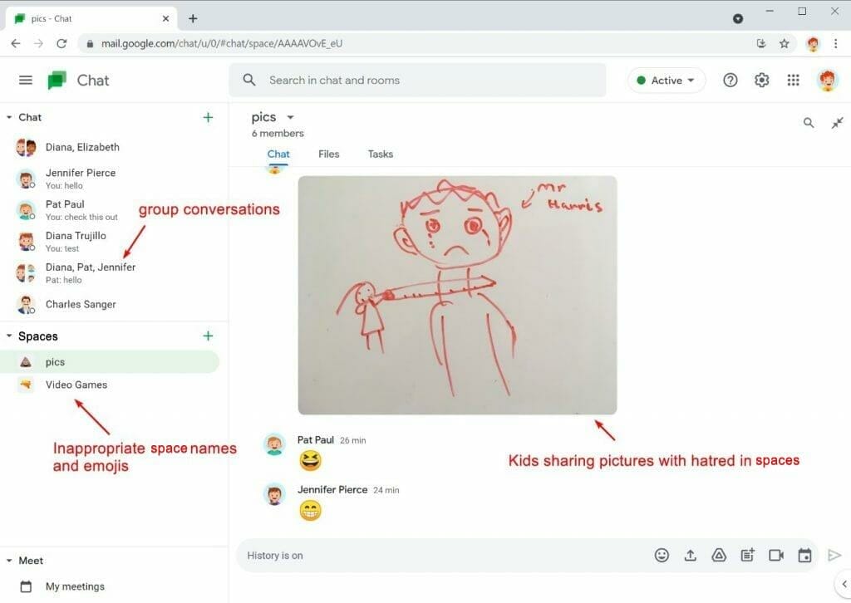
Task: Open the Tasks tab
Action: pos(380,154)
